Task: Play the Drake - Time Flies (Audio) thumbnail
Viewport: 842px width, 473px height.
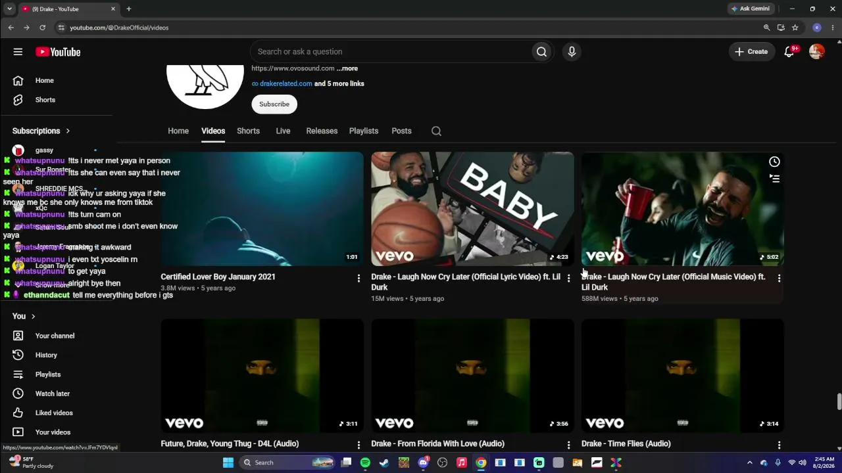Action: [683, 376]
